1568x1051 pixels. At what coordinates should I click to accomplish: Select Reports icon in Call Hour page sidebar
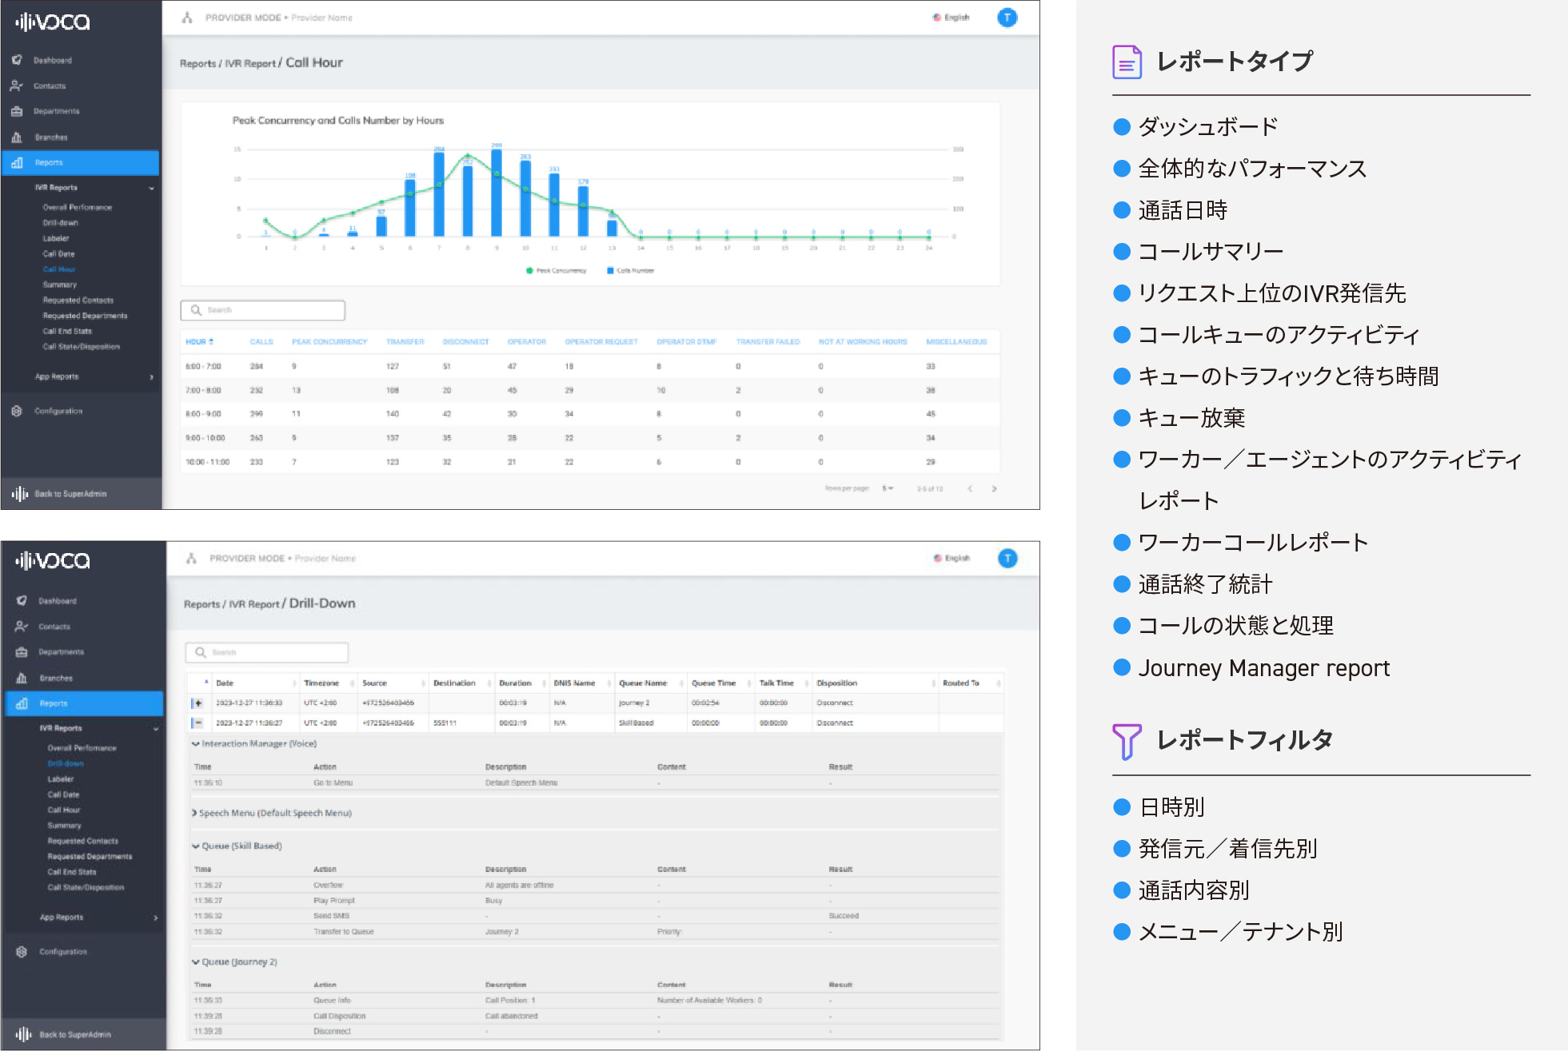click(x=17, y=162)
